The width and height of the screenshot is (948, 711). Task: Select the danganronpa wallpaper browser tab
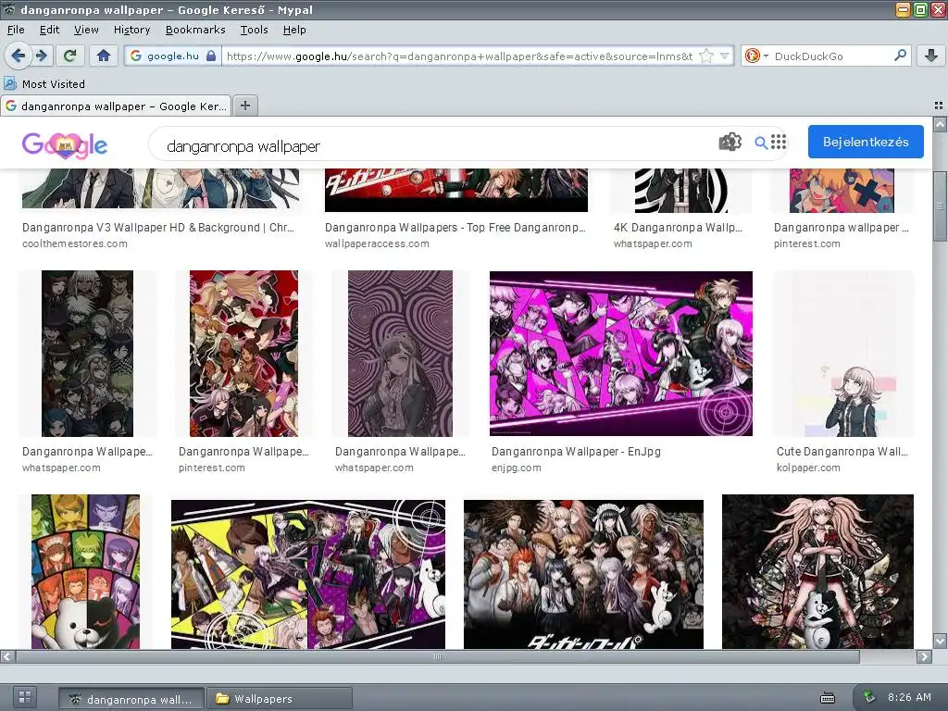click(x=116, y=106)
